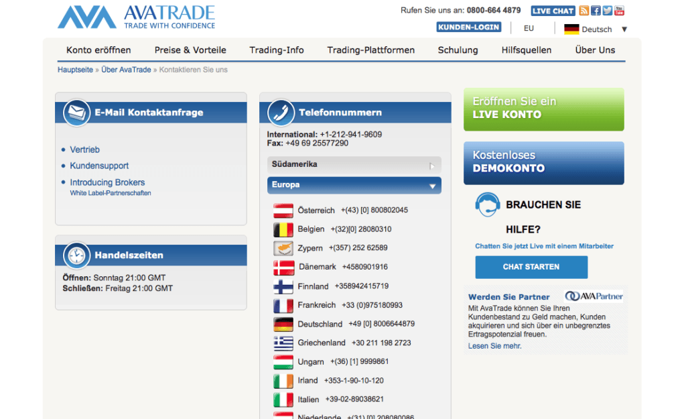686x419 pixels.
Task: Click Irland number +353-1-90-10-120
Action: click(354, 381)
